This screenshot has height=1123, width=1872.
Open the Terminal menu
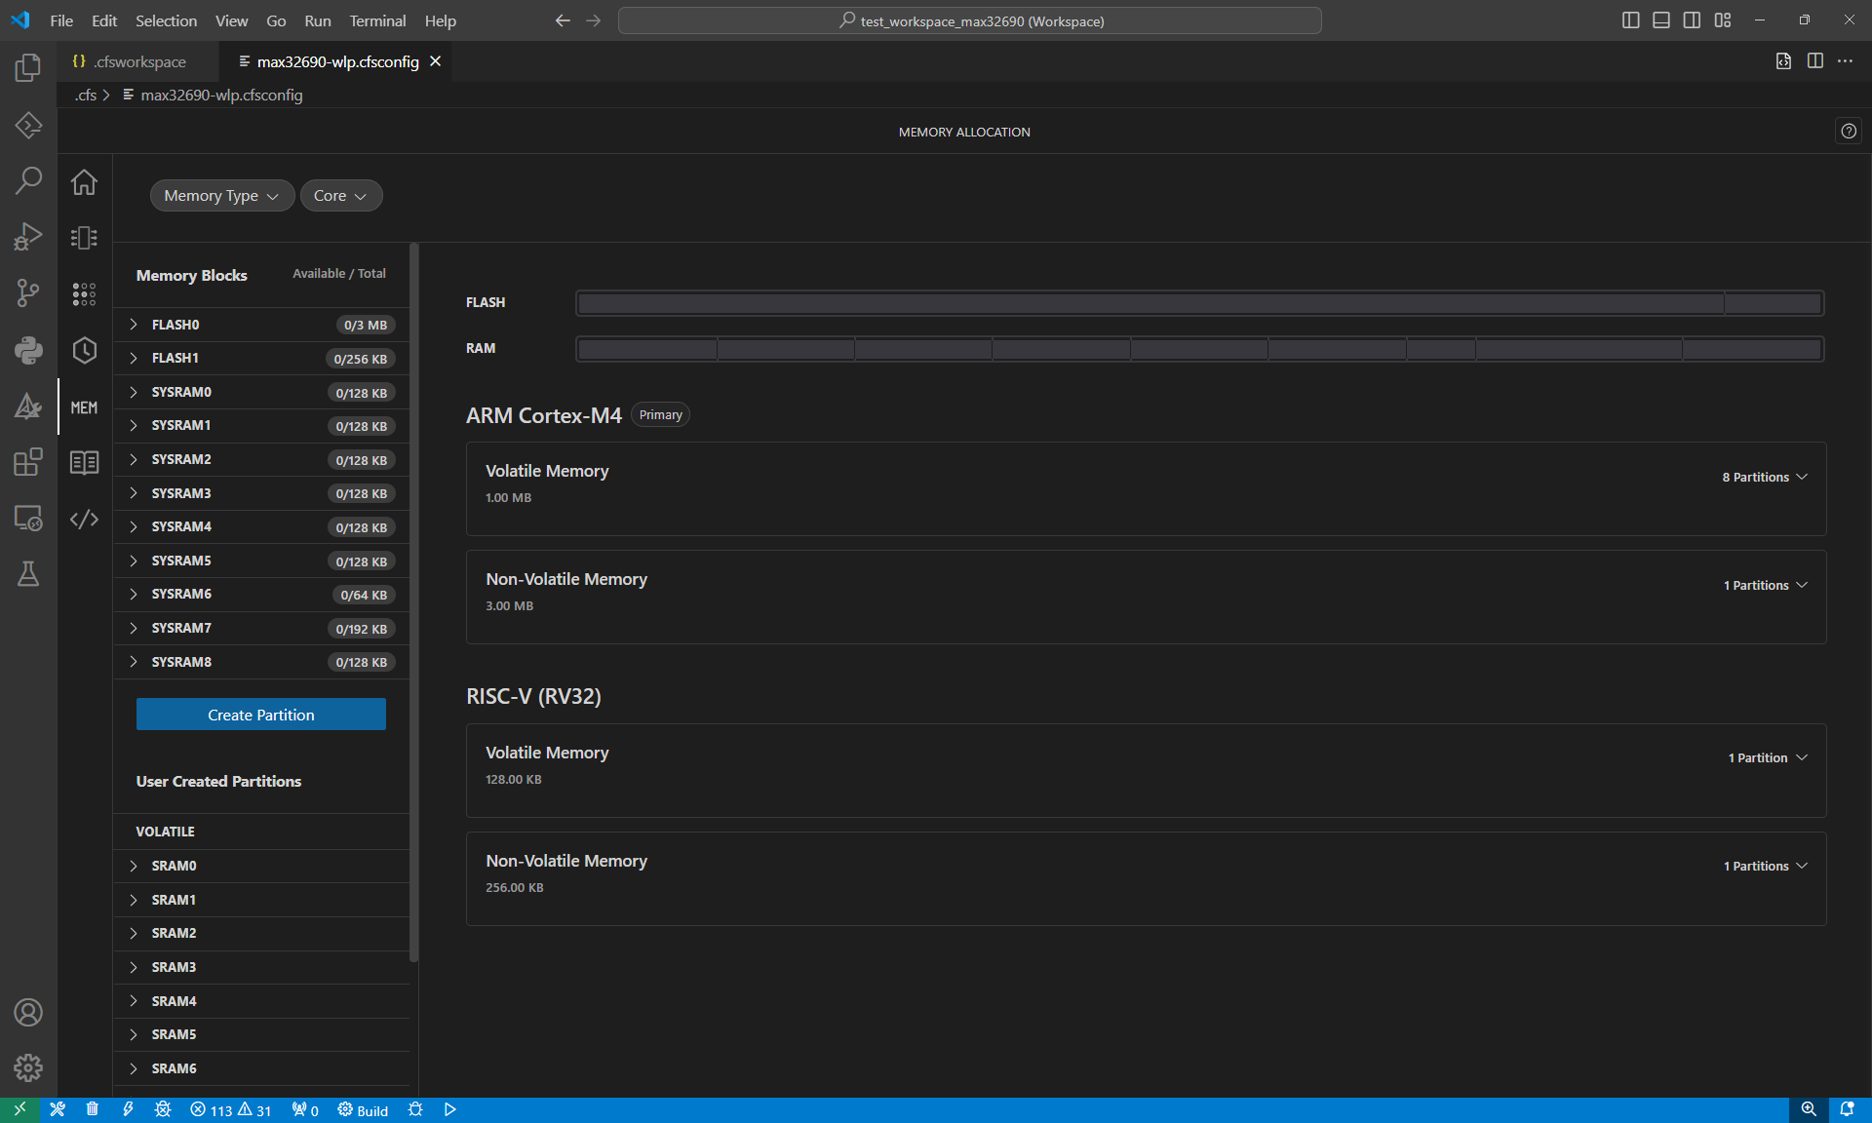pyautogui.click(x=376, y=19)
